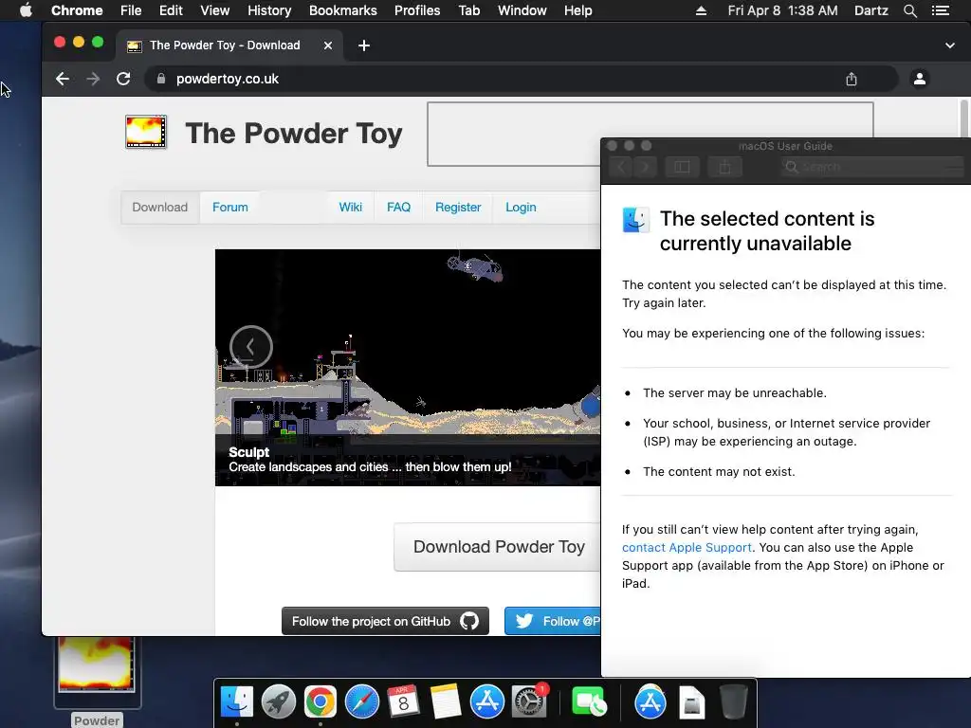Click The Powder Toy heading text
This screenshot has width=971, height=728.
pos(294,133)
